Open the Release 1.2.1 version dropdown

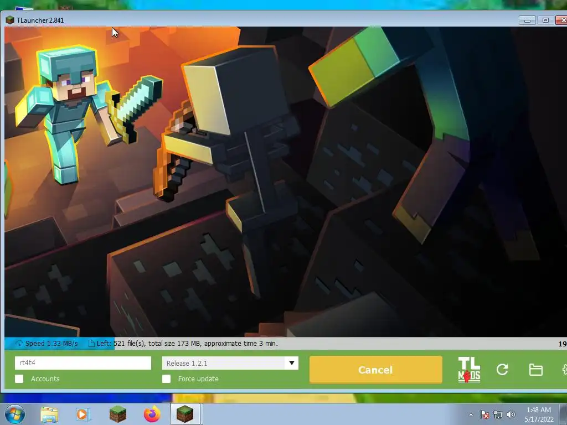230,363
